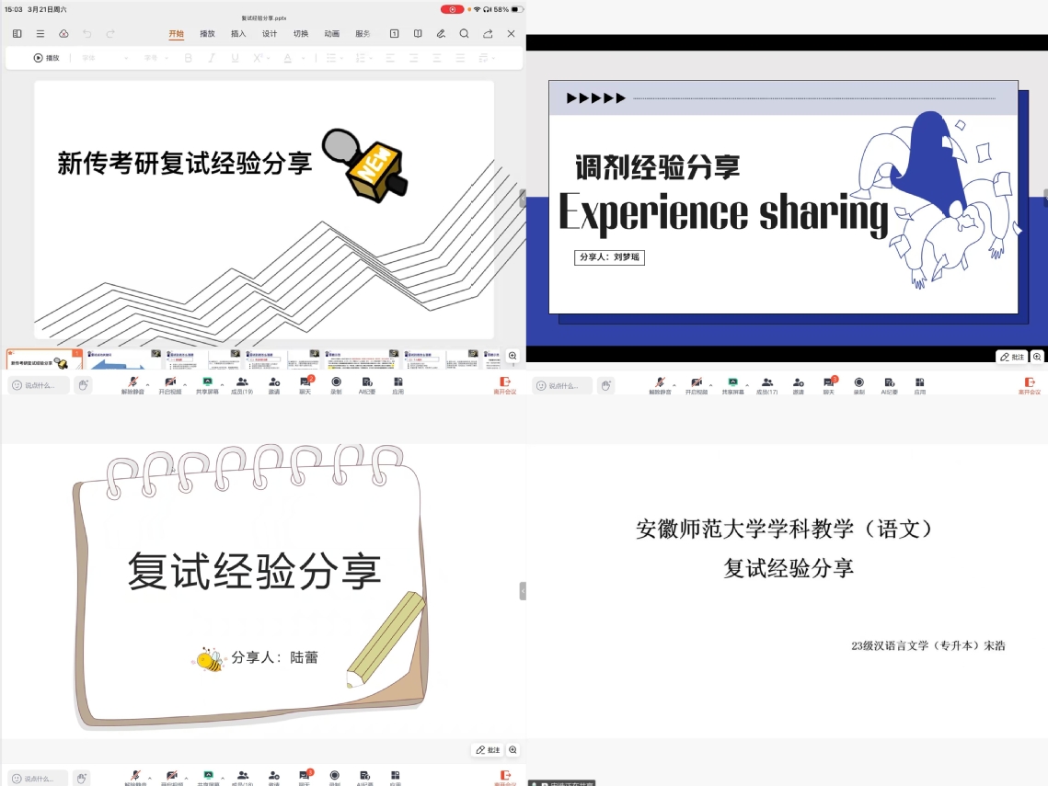Viewport: 1048px width, 786px height.
Task: Click 批注 below the 调剂经验分享 slide
Action: 1011,357
